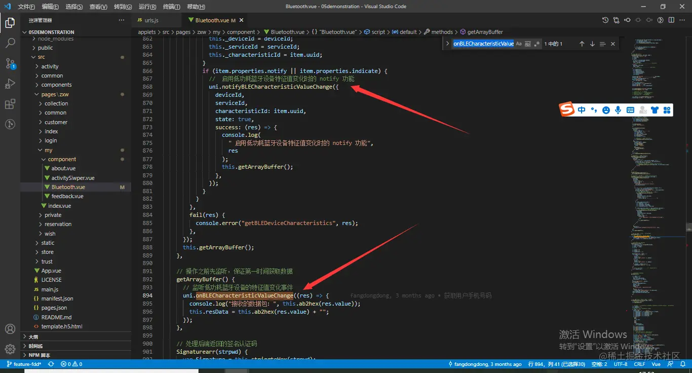
Task: Open the 文件(F) menu
Action: click(26, 7)
